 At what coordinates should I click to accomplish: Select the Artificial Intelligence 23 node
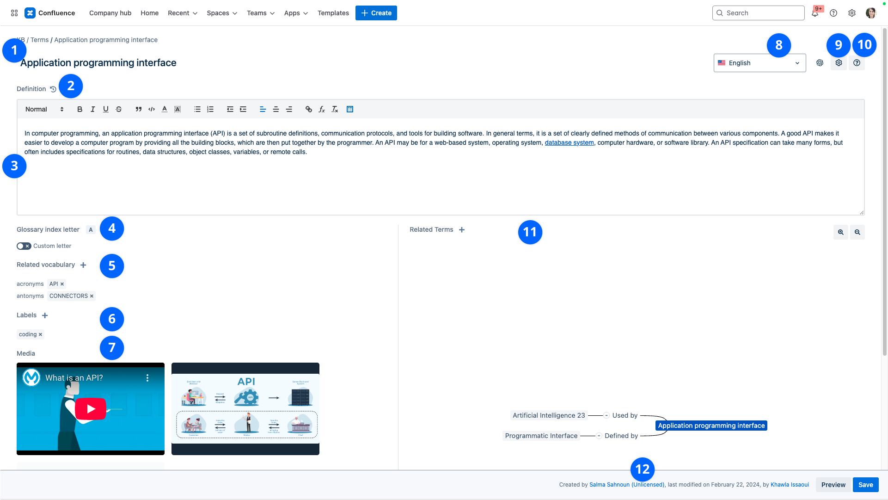[549, 415]
